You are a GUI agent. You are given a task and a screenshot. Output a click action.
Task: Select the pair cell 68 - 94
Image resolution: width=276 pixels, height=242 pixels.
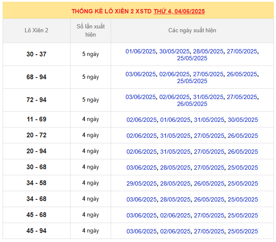click(37, 77)
